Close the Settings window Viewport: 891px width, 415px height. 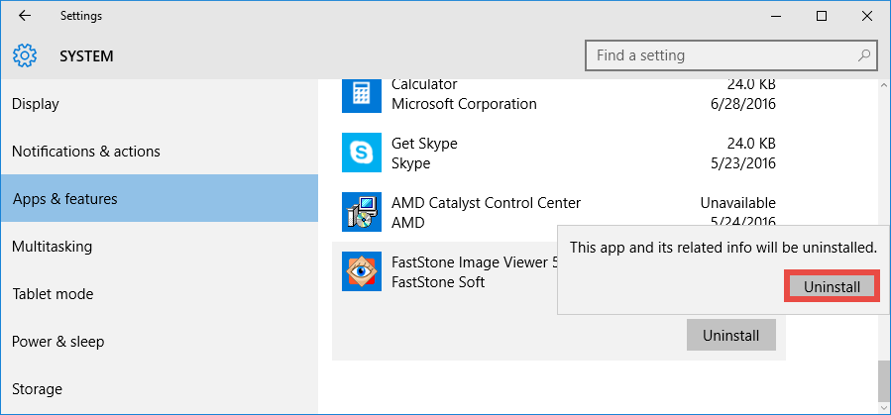tap(866, 16)
